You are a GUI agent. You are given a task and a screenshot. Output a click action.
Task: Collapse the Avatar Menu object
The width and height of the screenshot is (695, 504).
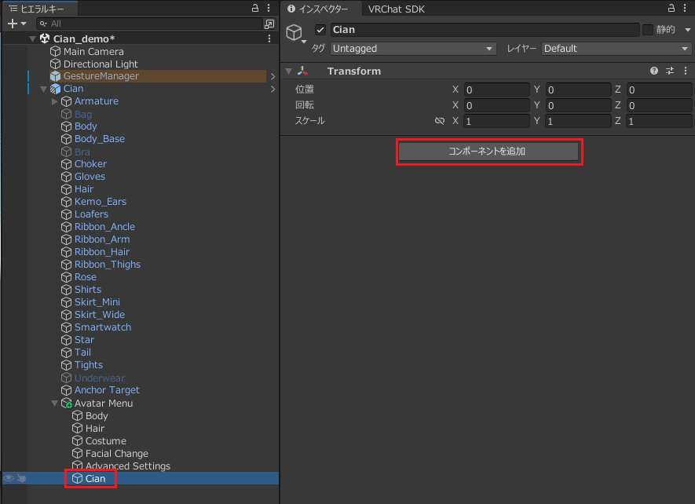[54, 404]
